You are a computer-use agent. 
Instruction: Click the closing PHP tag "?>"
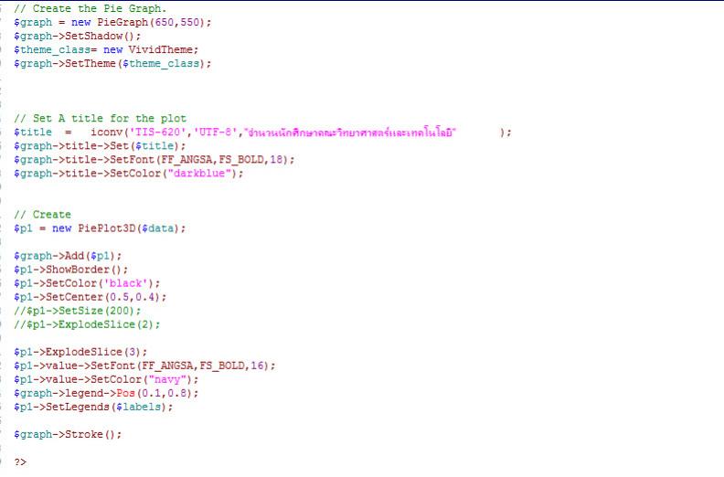pyautogui.click(x=20, y=461)
